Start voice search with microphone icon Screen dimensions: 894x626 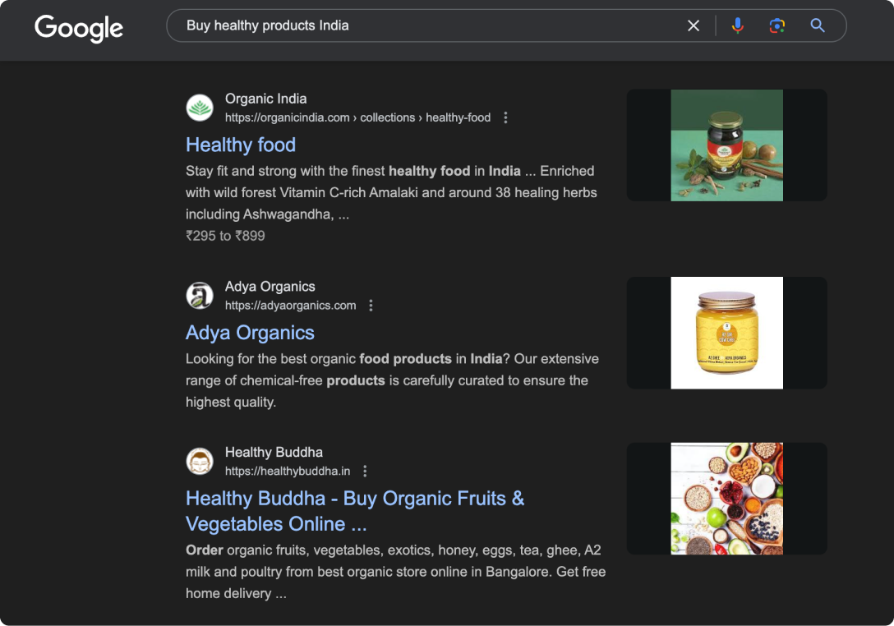point(737,25)
